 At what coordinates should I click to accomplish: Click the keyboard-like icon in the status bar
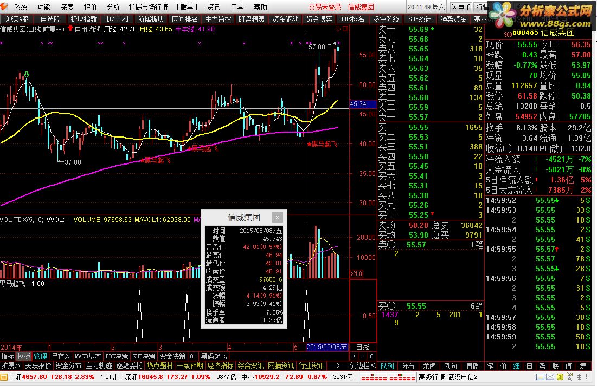point(540,377)
